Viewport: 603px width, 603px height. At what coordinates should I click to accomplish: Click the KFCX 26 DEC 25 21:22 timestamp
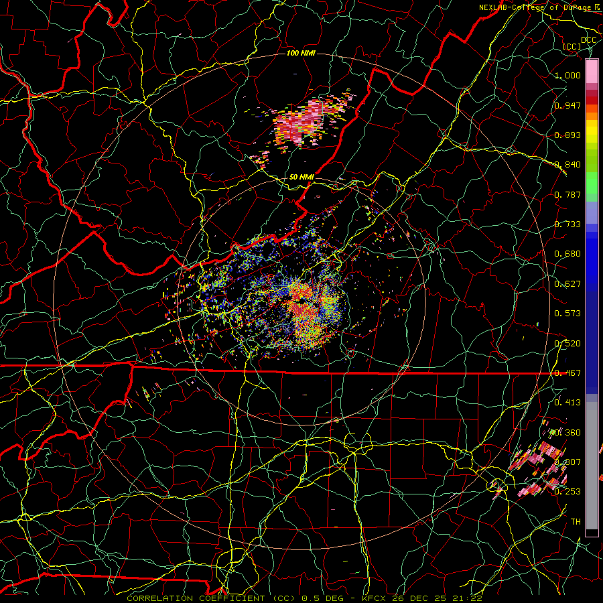[422, 598]
